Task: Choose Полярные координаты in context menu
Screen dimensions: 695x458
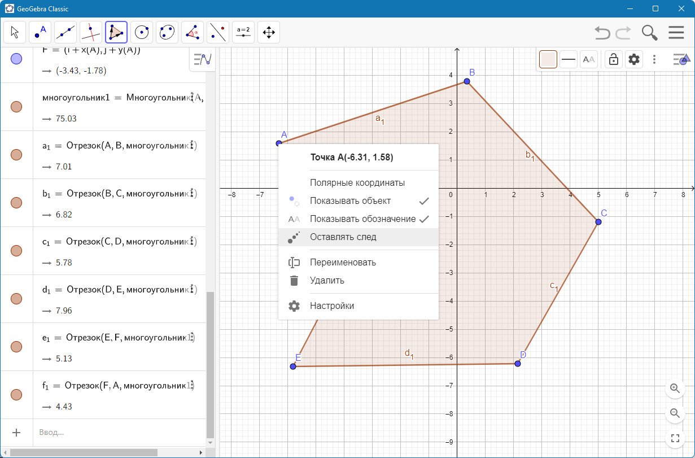Action: pyautogui.click(x=359, y=182)
